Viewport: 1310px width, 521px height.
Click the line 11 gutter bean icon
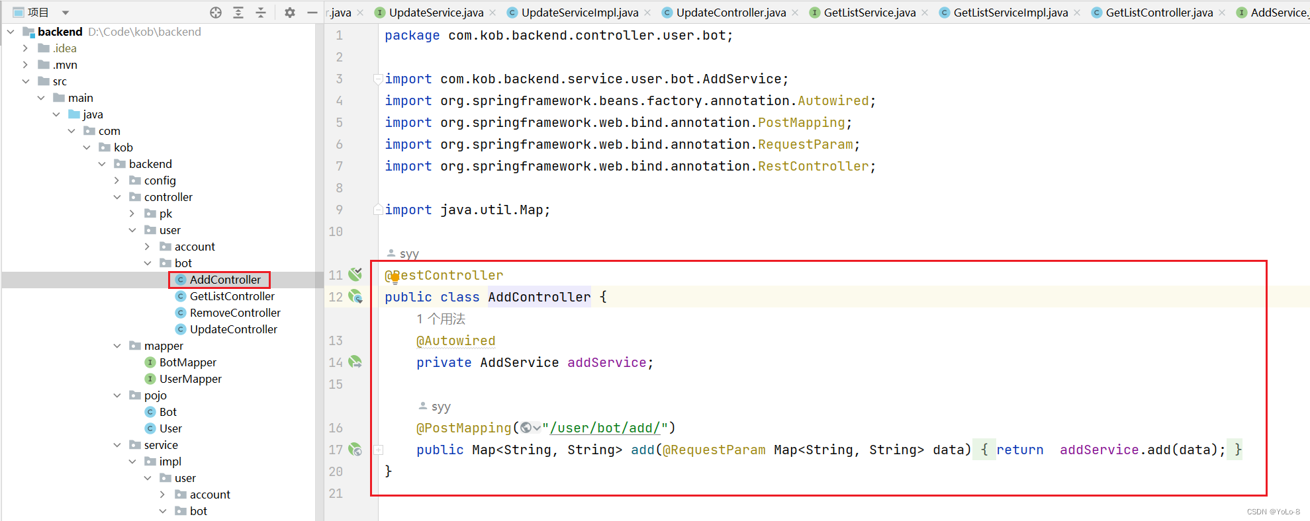(x=355, y=274)
